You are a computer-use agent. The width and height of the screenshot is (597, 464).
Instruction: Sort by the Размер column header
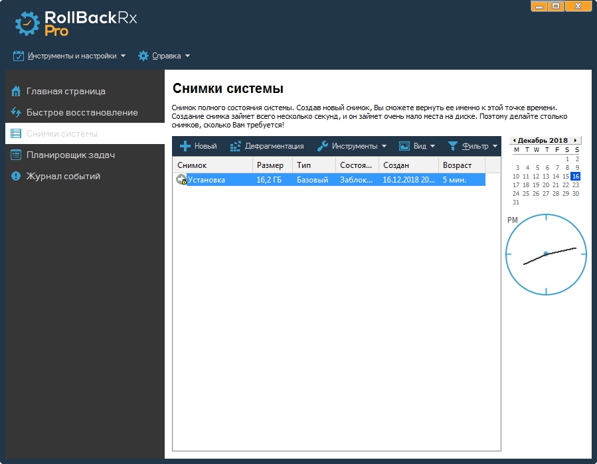tap(271, 165)
